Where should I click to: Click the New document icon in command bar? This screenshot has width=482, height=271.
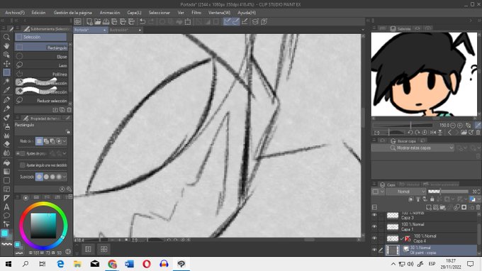click(89, 21)
